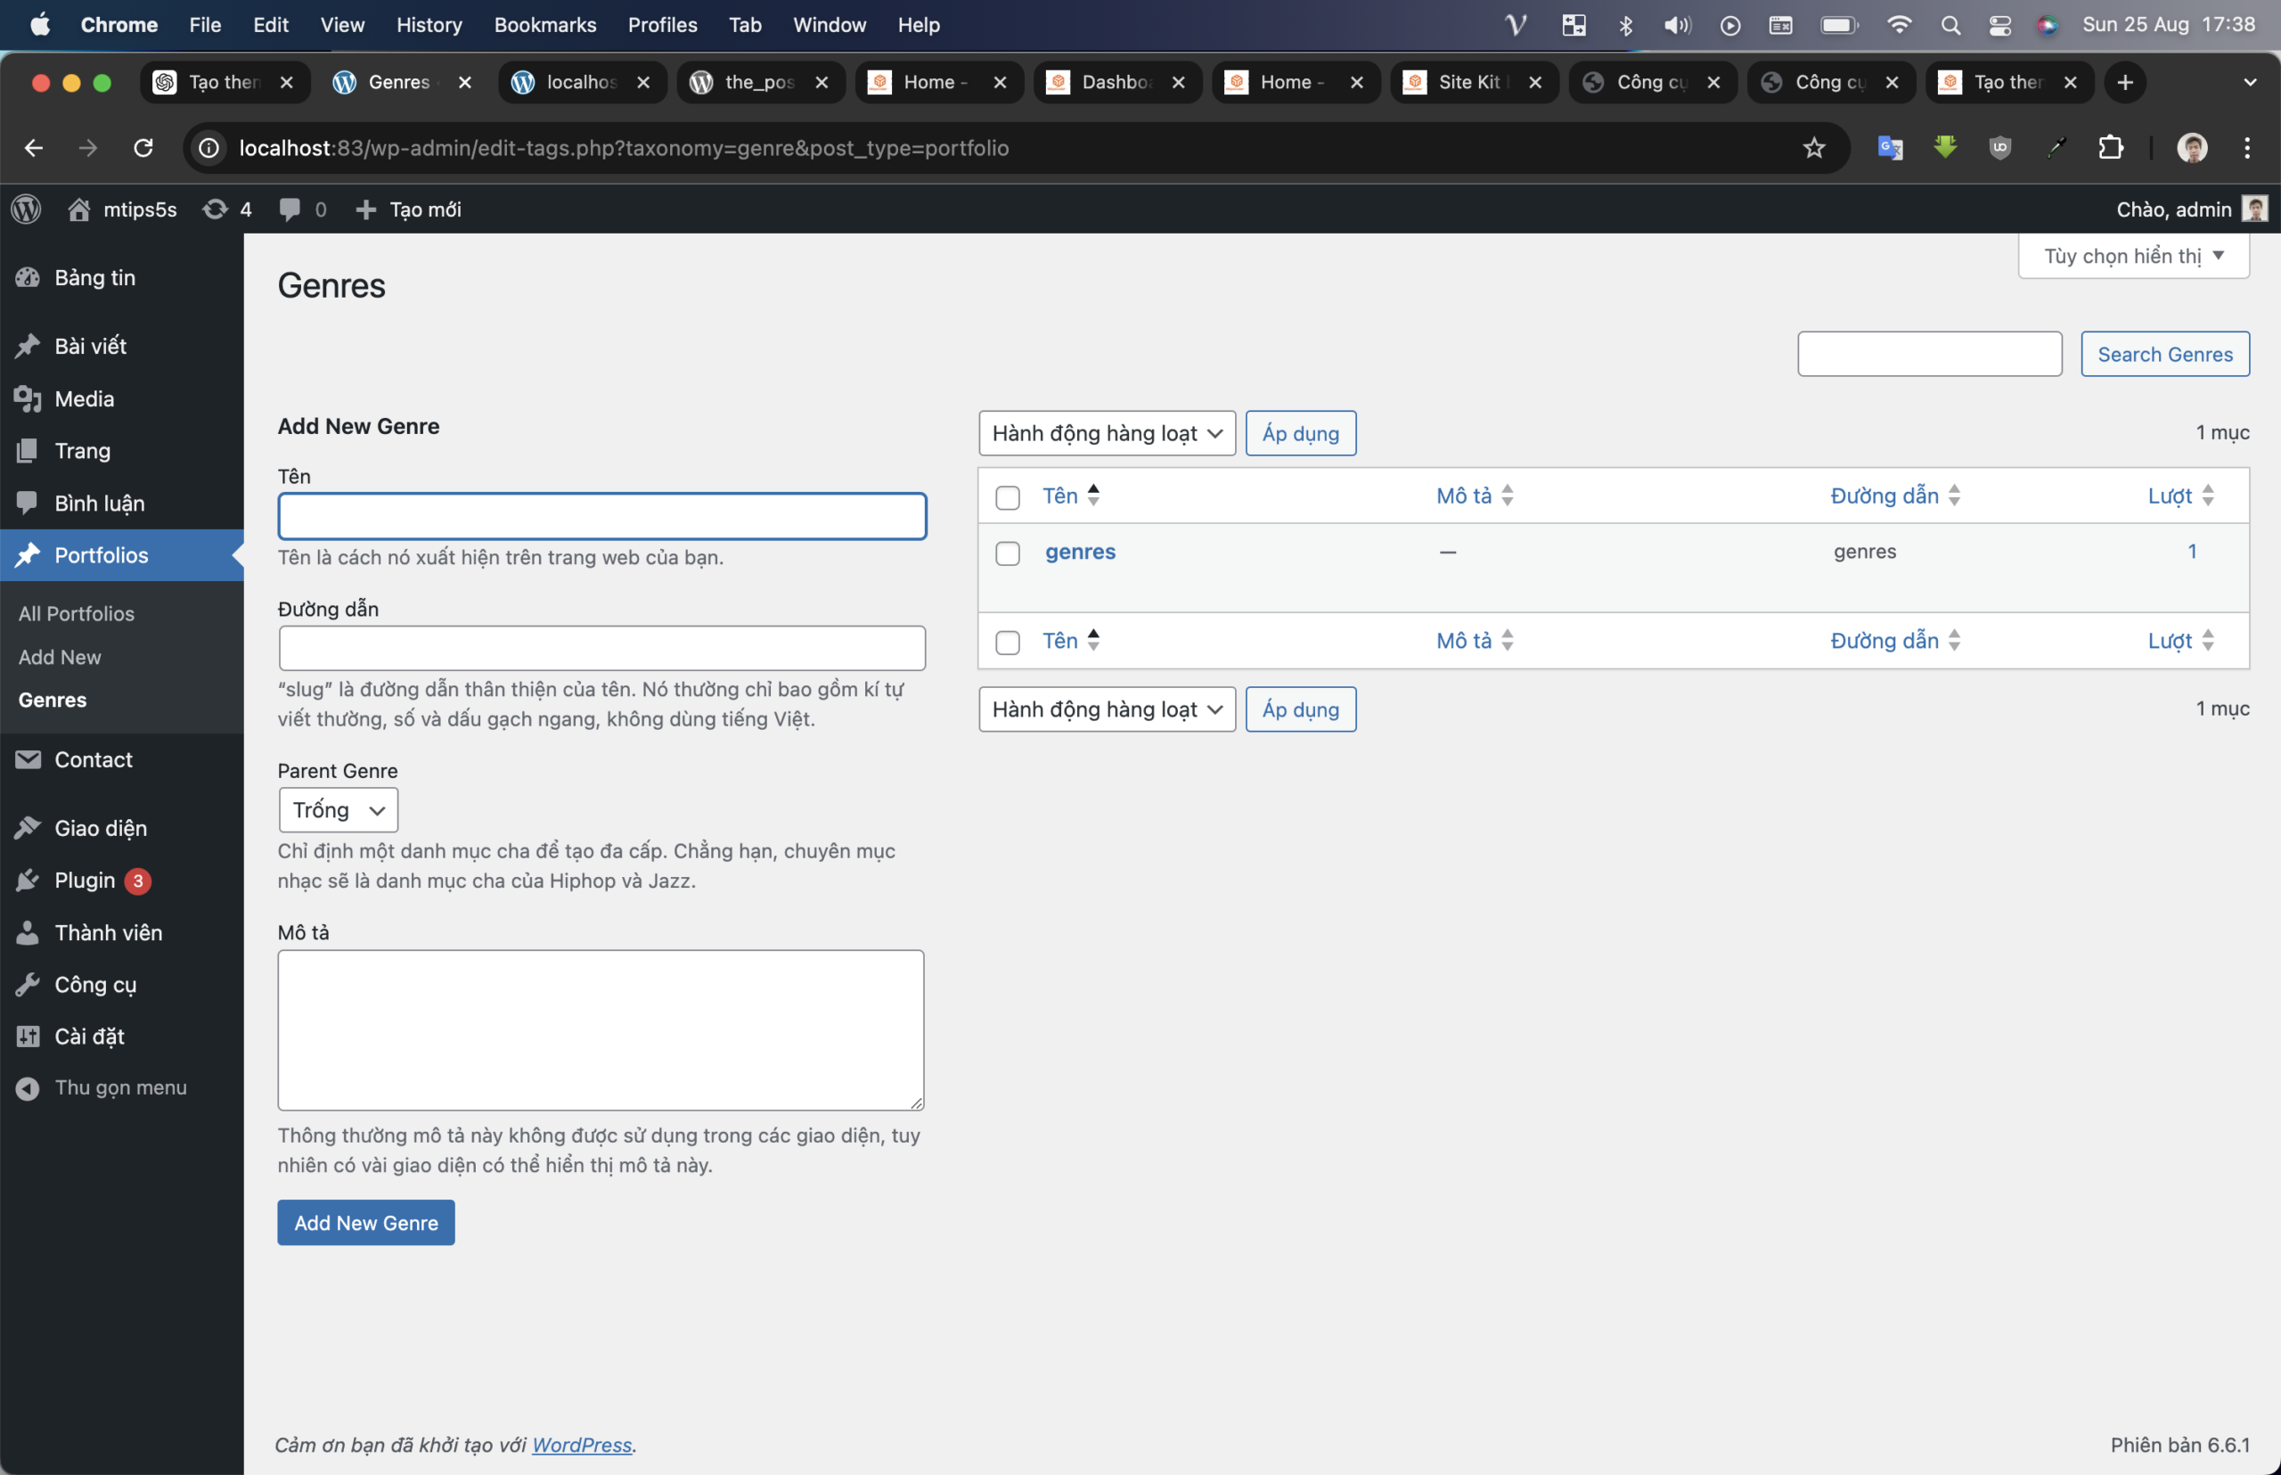Click the Bình luận menu item
This screenshot has height=1475, width=2281.
[x=96, y=502]
